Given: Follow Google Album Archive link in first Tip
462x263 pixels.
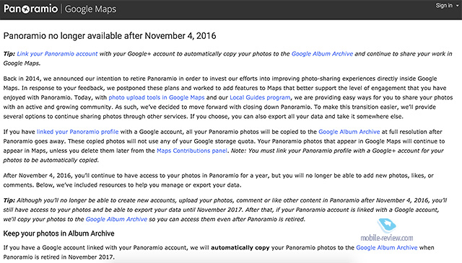Looking at the screenshot, I should click(322, 54).
